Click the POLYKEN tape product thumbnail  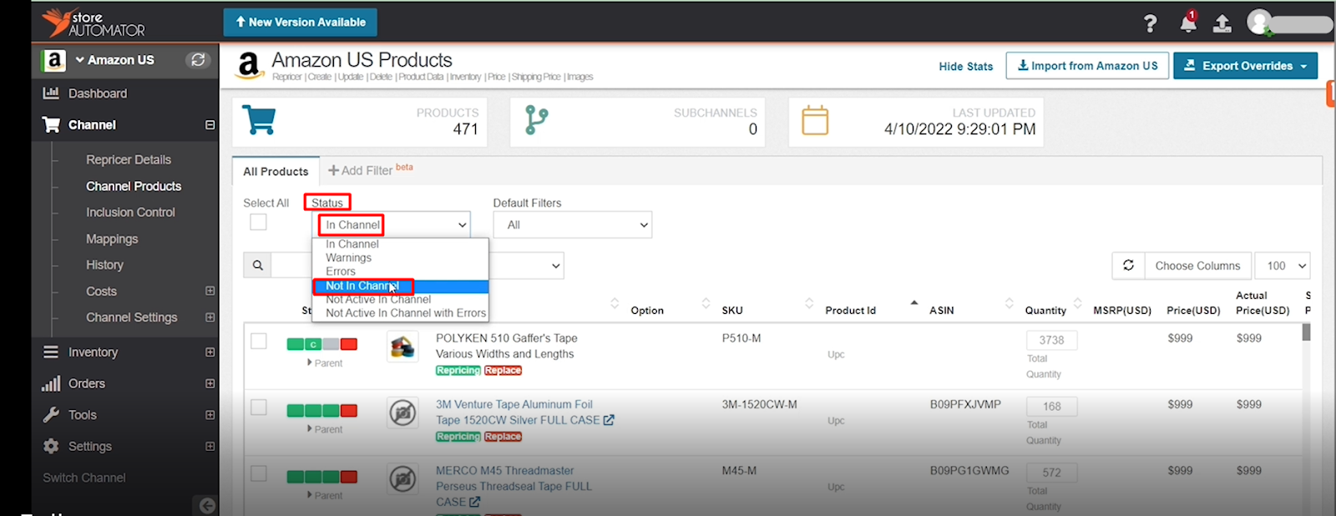(x=402, y=347)
